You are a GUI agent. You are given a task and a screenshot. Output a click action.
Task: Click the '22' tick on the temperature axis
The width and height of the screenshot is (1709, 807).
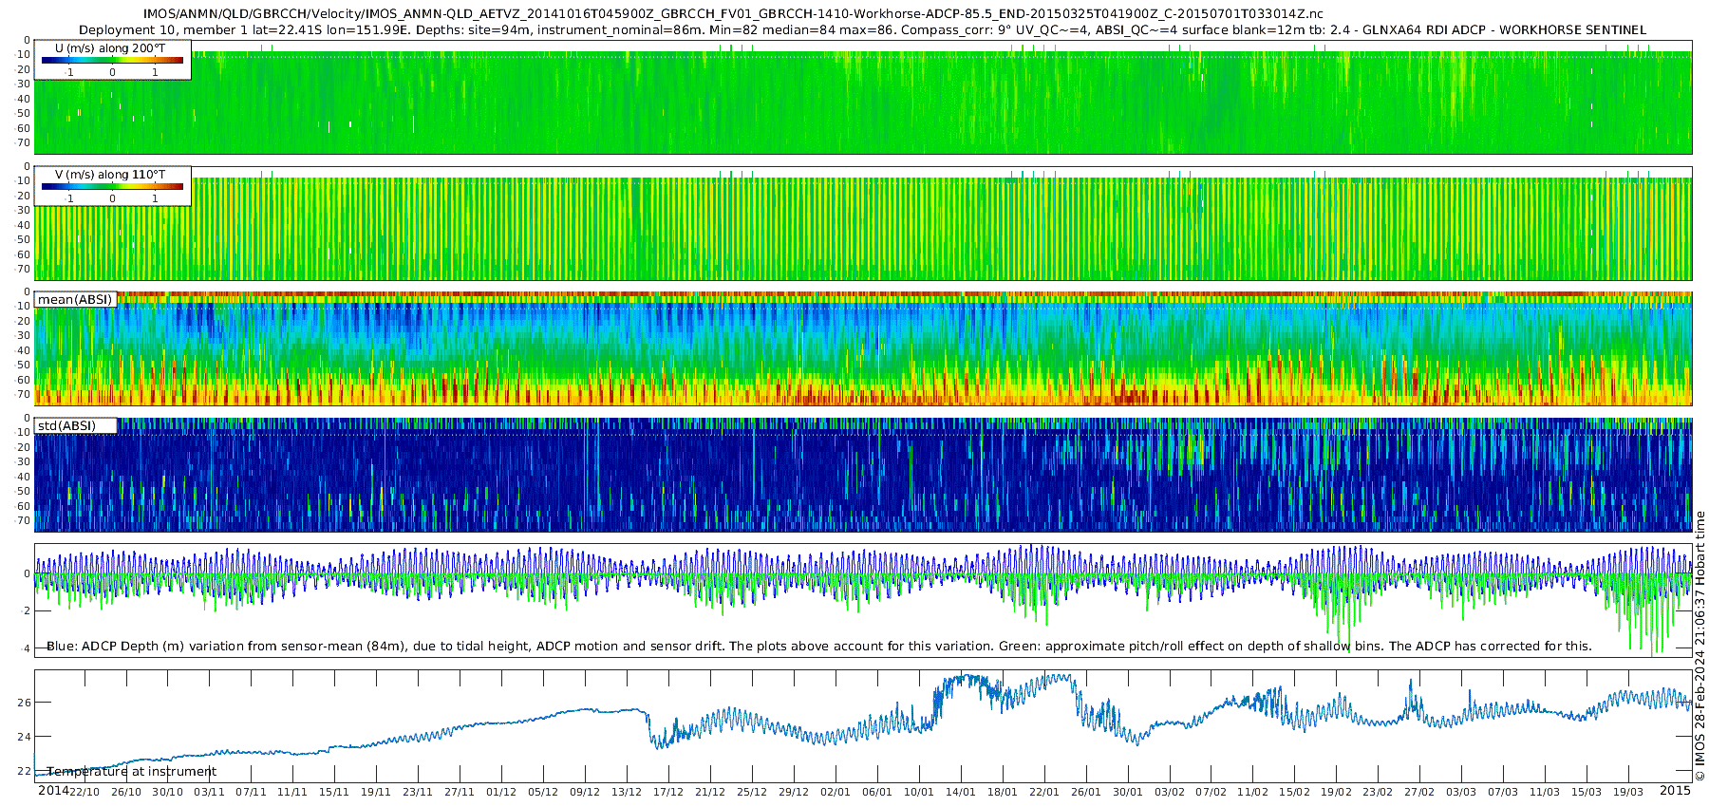click(25, 771)
